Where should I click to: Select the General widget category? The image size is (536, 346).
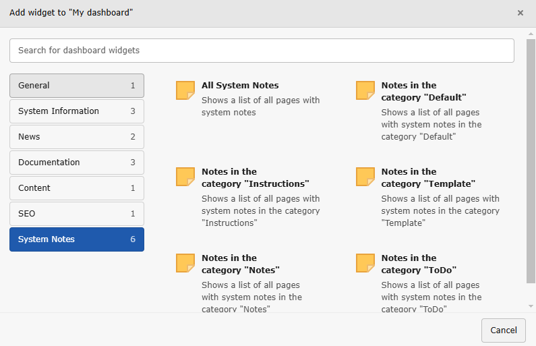77,86
